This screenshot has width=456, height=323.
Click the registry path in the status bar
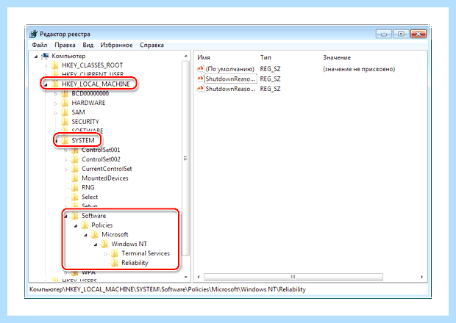pos(168,289)
